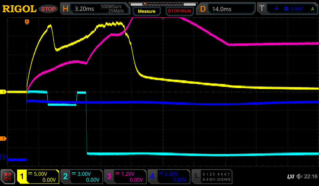Click the muted speaker icon

299,177
